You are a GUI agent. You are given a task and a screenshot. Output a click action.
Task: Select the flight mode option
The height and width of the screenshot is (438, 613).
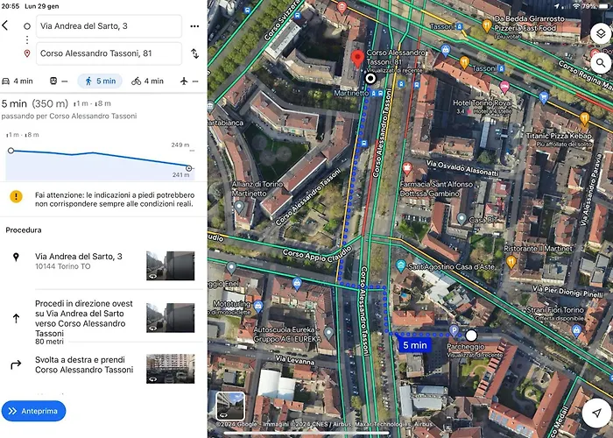click(x=189, y=81)
